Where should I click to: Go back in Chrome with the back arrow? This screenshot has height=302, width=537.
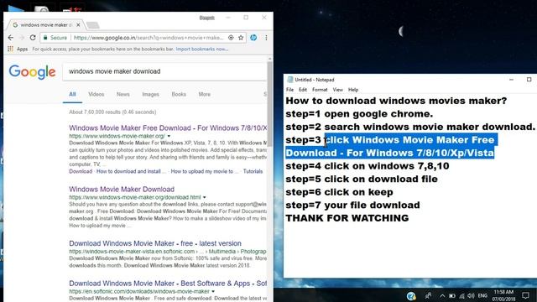click(11, 38)
